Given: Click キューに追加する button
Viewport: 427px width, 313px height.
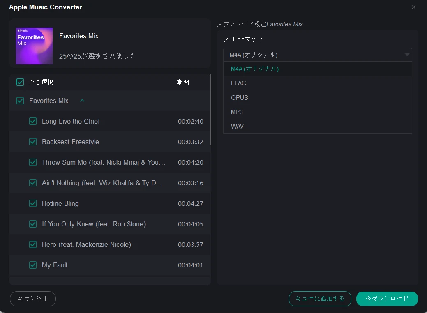Looking at the screenshot, I should coord(320,299).
